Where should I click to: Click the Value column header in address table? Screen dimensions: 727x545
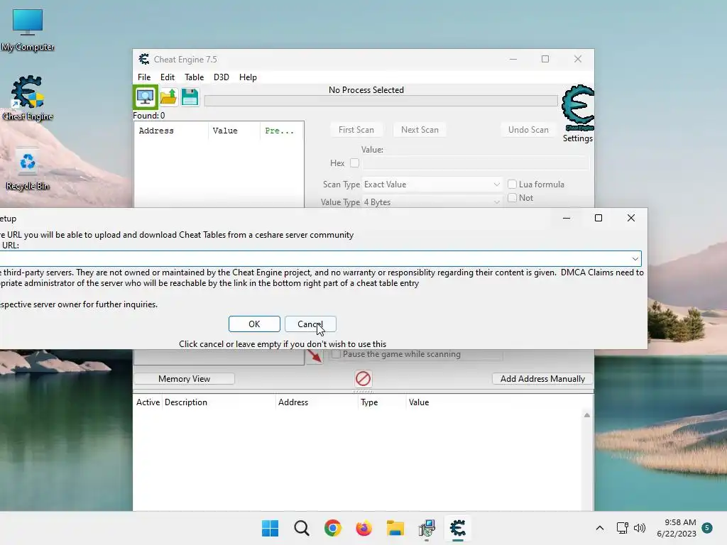(419, 402)
